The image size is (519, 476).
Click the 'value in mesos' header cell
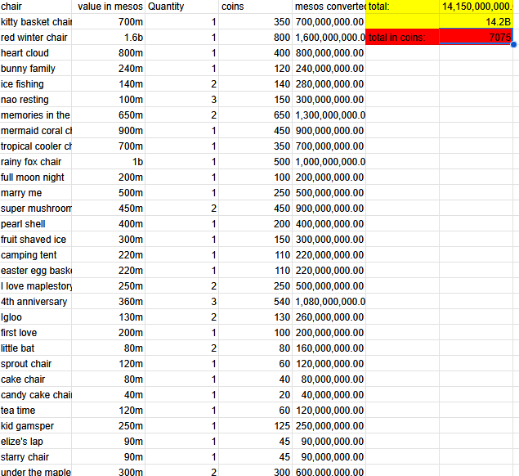tap(109, 7)
